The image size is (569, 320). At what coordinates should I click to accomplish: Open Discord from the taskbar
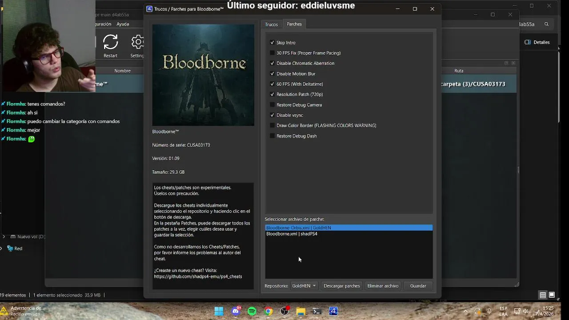[236, 311]
